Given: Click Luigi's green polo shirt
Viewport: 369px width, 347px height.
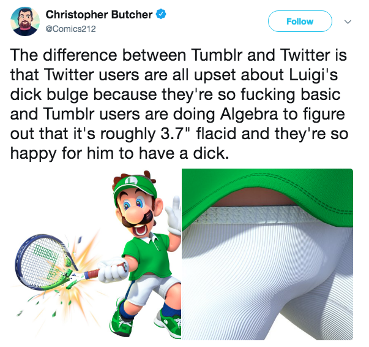Looking at the screenshot, I should tap(148, 256).
